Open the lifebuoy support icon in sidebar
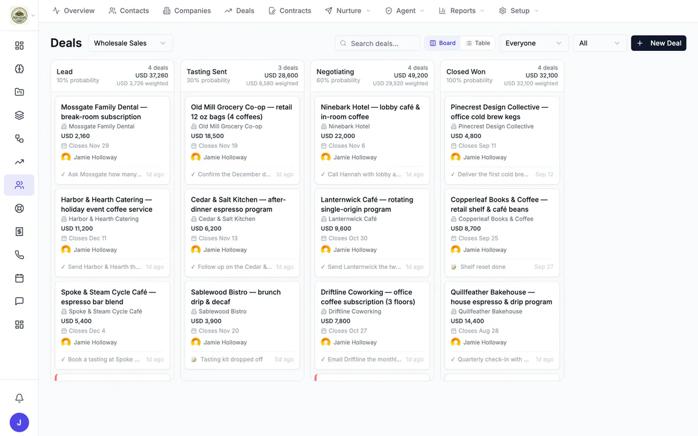698x436 pixels. coord(19,208)
